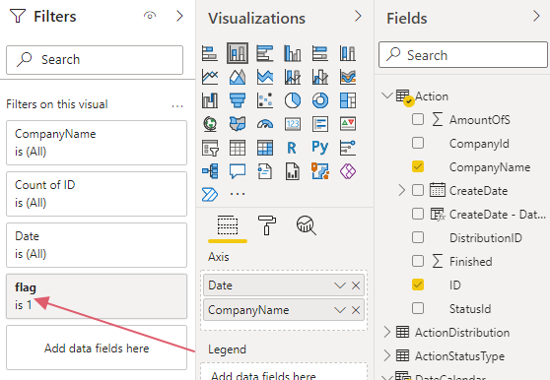Choose the Power Automate visual
The height and width of the screenshot is (380, 550).
coord(210,195)
